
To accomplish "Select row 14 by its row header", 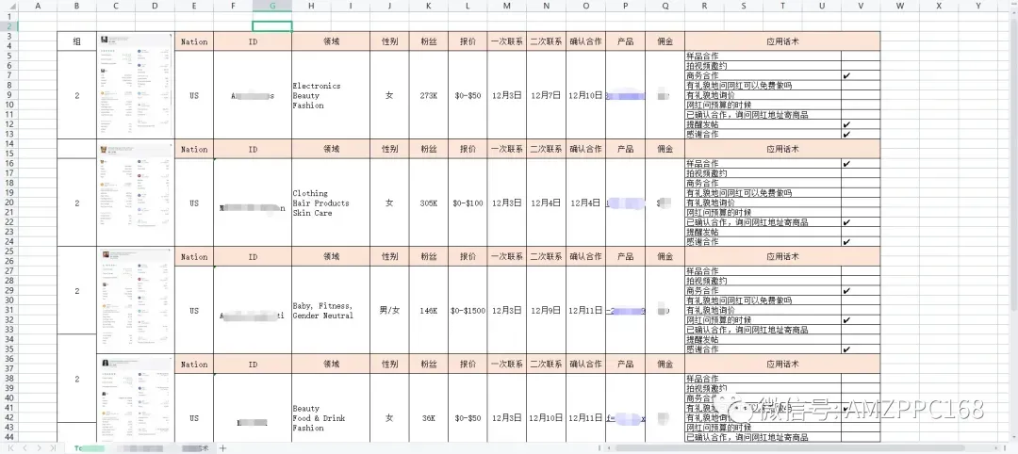I will (x=9, y=144).
